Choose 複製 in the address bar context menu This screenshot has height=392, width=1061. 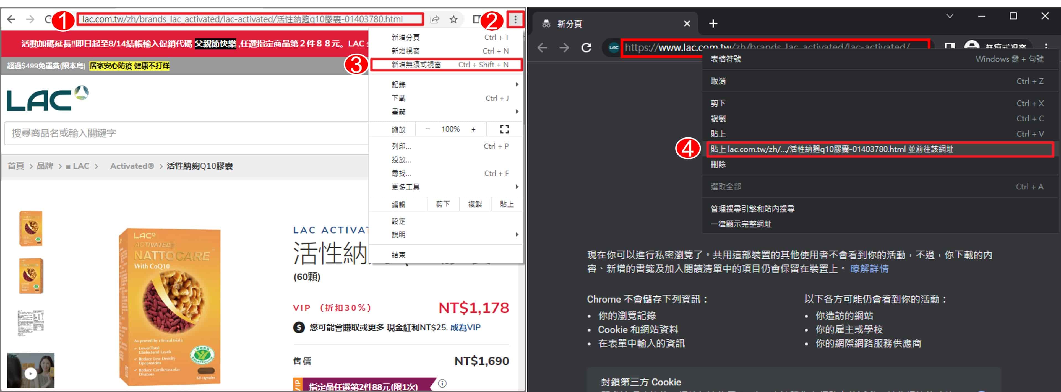click(880, 118)
